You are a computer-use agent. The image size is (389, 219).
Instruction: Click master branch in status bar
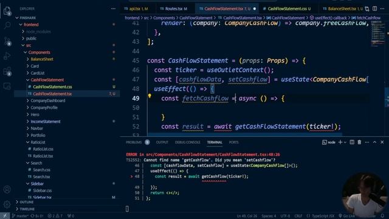pos(20,216)
